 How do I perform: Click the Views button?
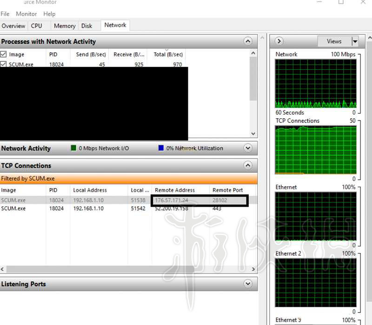pyautogui.click(x=334, y=41)
